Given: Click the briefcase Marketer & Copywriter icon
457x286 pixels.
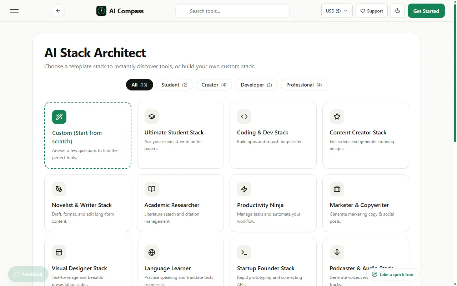Looking at the screenshot, I should 337,189.
